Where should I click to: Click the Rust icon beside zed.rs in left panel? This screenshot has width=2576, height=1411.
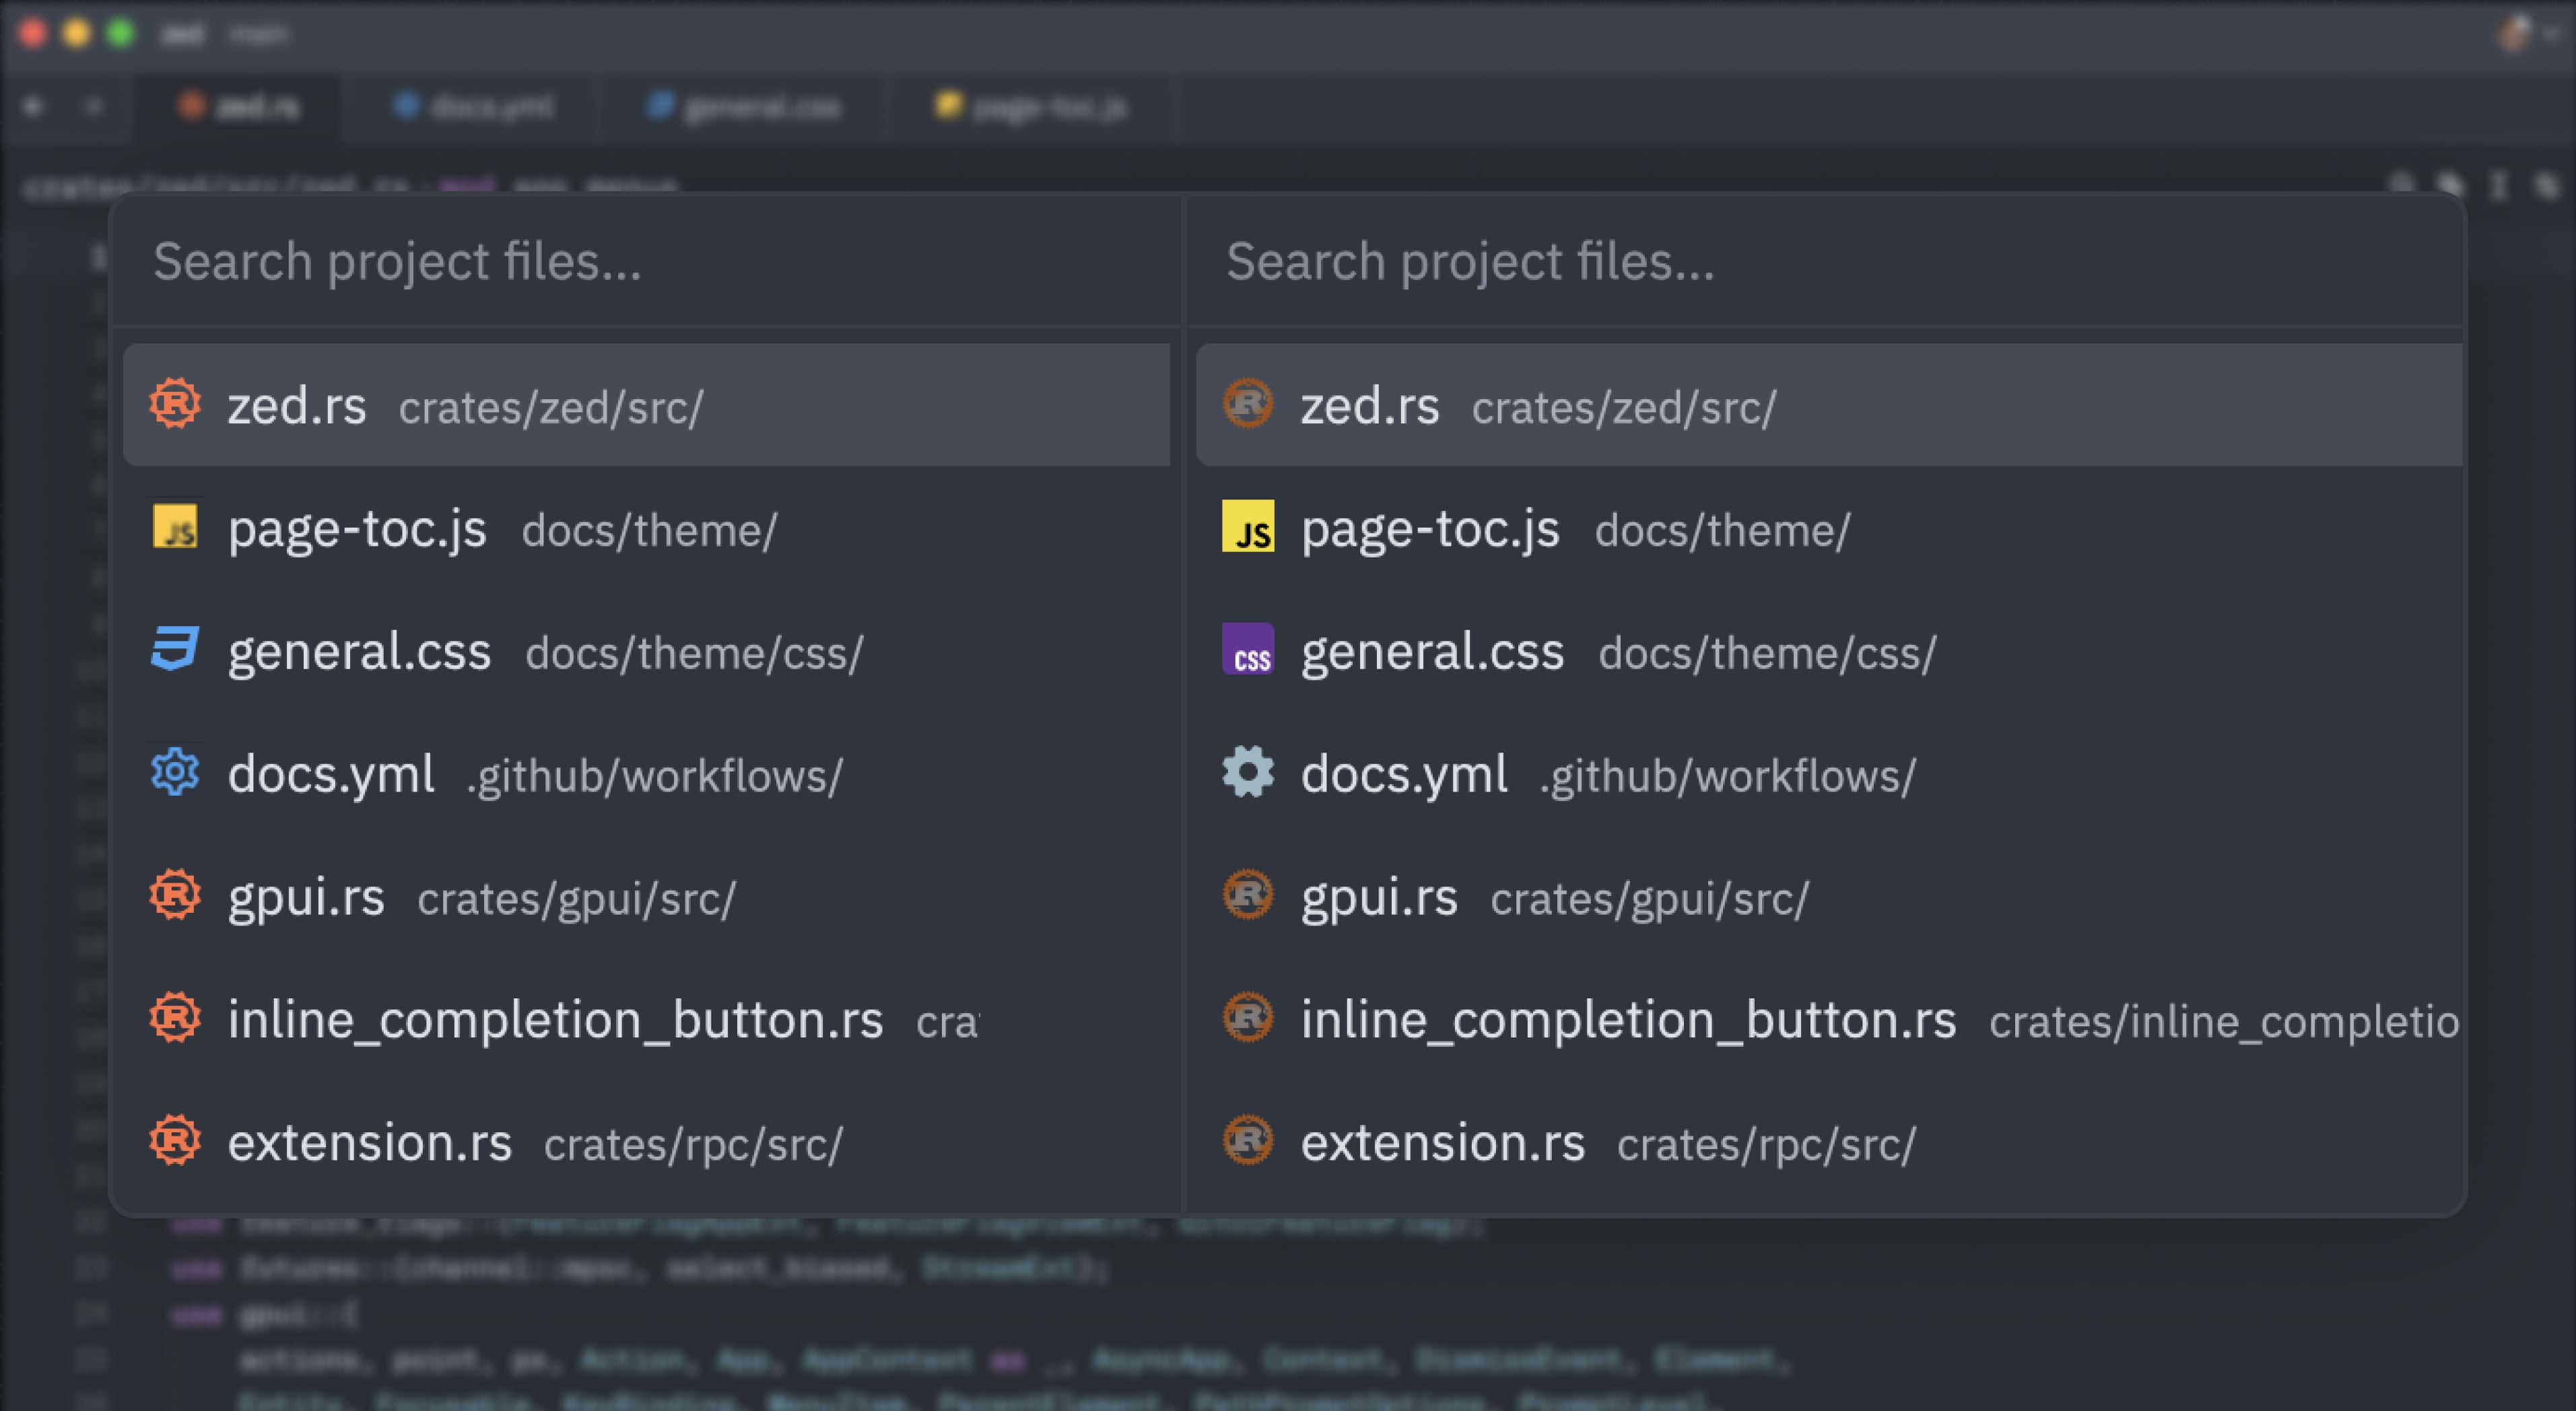tap(175, 405)
